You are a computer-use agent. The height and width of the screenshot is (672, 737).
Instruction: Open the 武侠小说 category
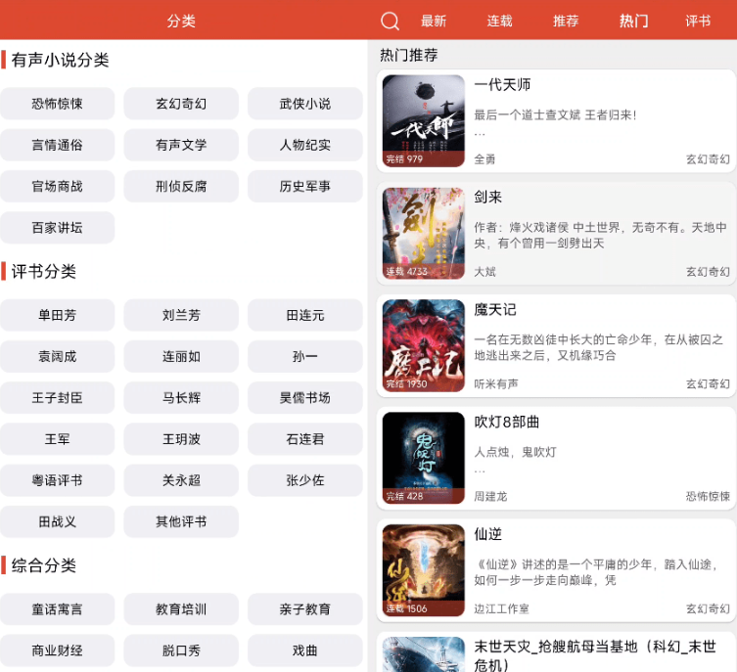coord(305,104)
